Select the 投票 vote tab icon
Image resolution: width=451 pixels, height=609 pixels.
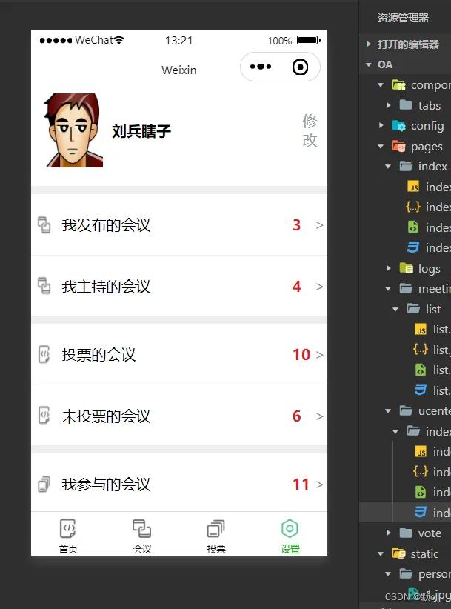point(216,528)
